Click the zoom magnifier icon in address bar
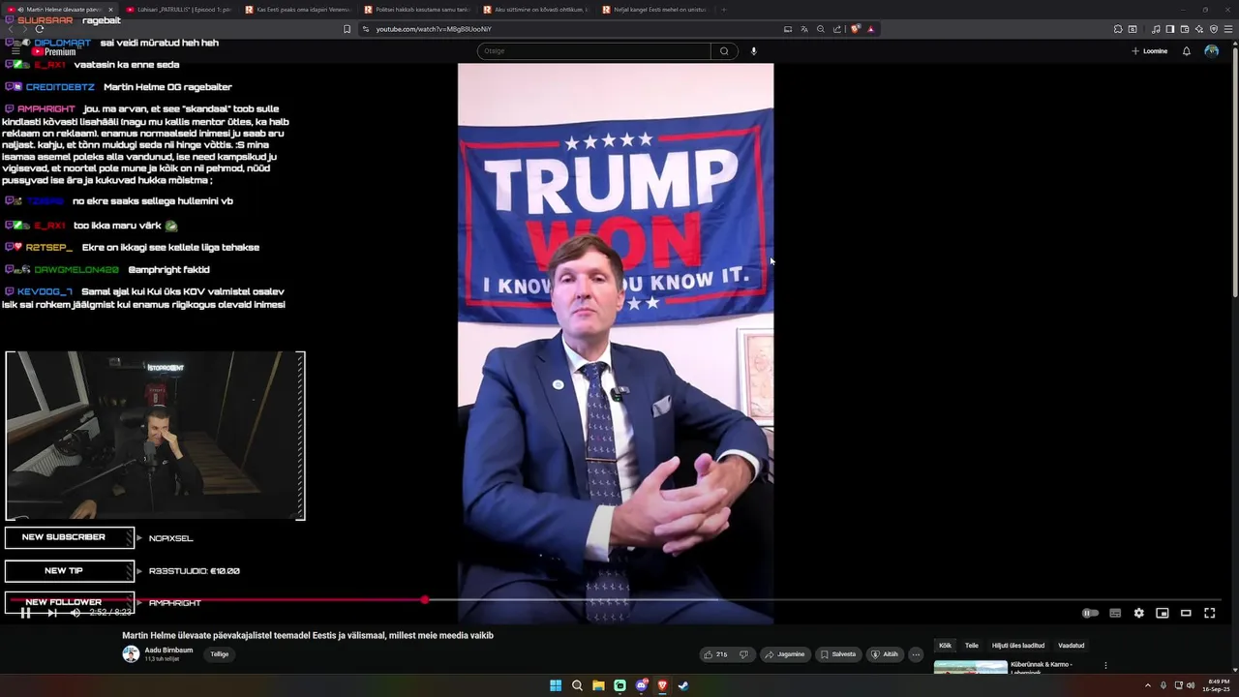Image resolution: width=1239 pixels, height=697 pixels. coord(821,29)
